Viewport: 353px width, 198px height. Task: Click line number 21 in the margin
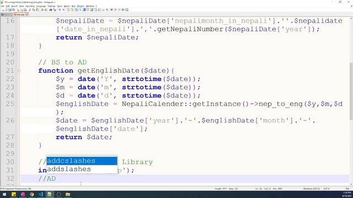10,70
